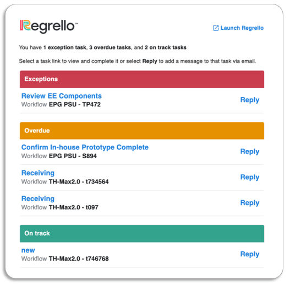Screen dimensions: 290x286
Task: Click the orange Overdue section header
Action: [x=142, y=131]
